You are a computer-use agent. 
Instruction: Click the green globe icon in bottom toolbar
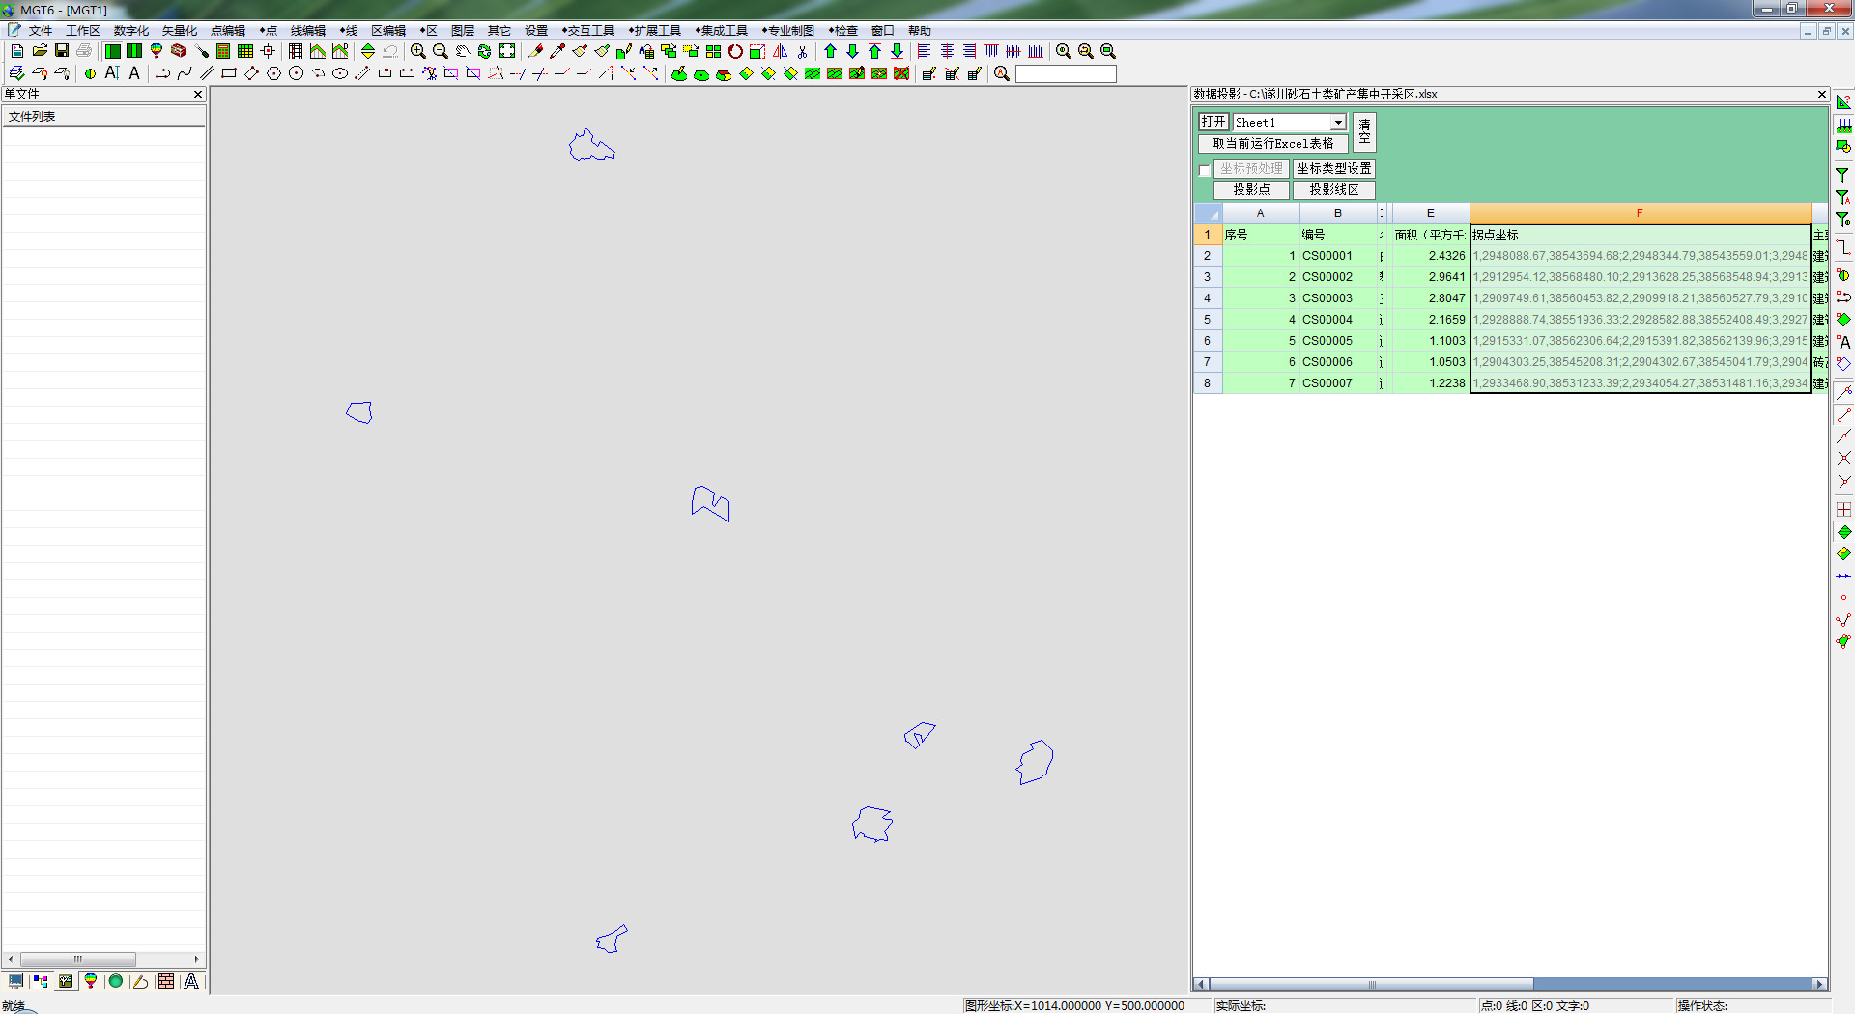pos(116,981)
